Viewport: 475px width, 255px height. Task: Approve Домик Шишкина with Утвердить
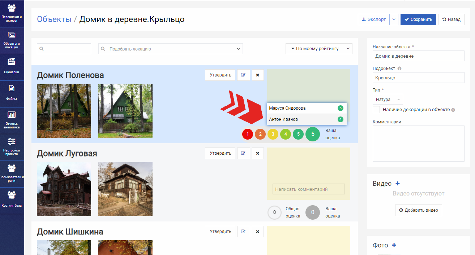point(220,232)
